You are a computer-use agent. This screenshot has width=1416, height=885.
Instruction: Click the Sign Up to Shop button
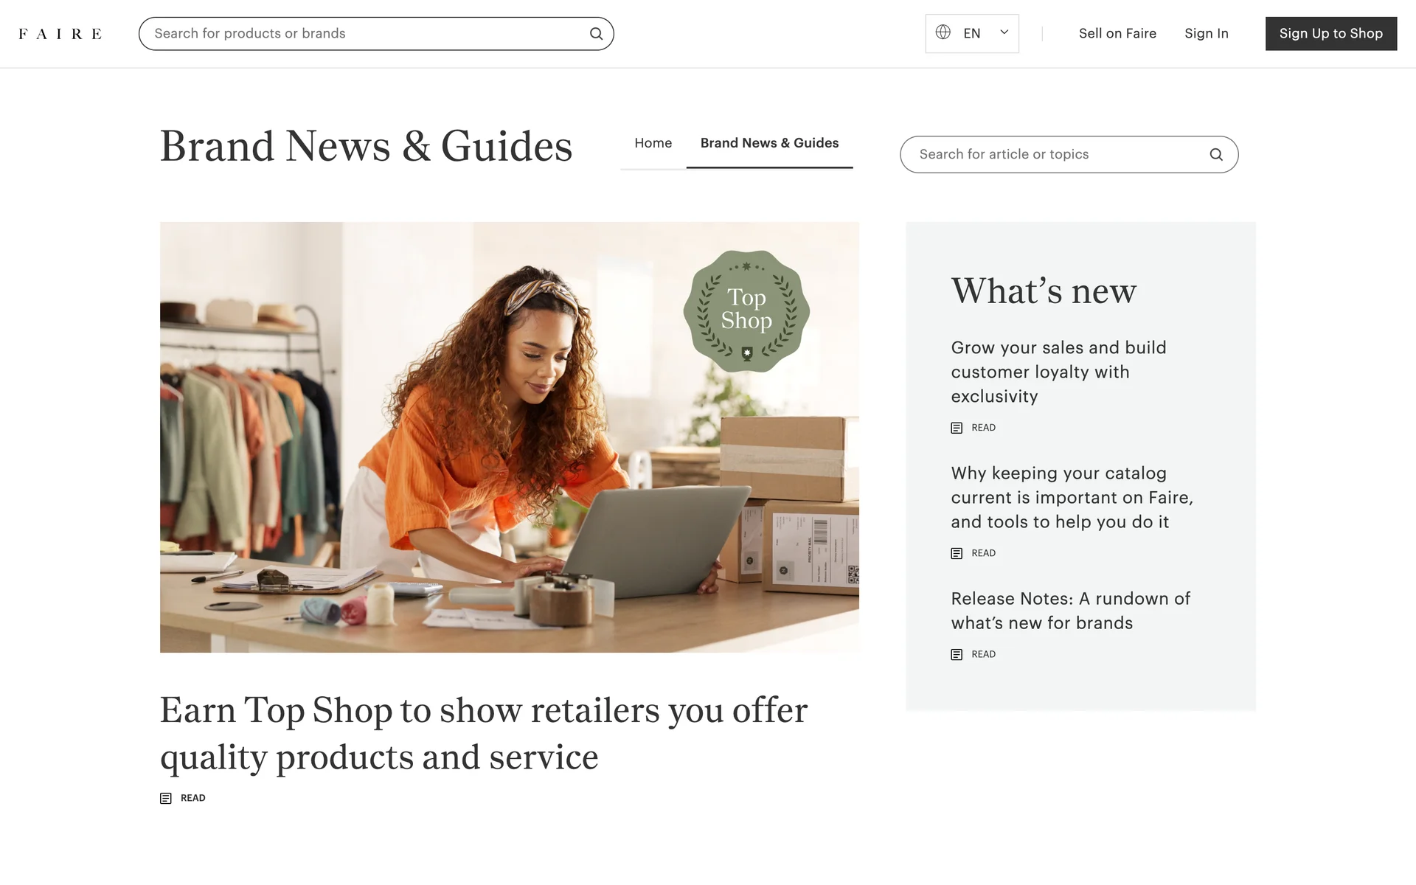point(1330,34)
